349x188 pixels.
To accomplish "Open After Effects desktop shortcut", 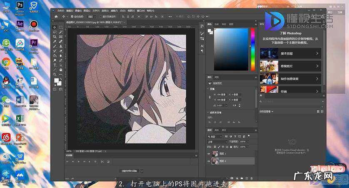I will point(20,26).
